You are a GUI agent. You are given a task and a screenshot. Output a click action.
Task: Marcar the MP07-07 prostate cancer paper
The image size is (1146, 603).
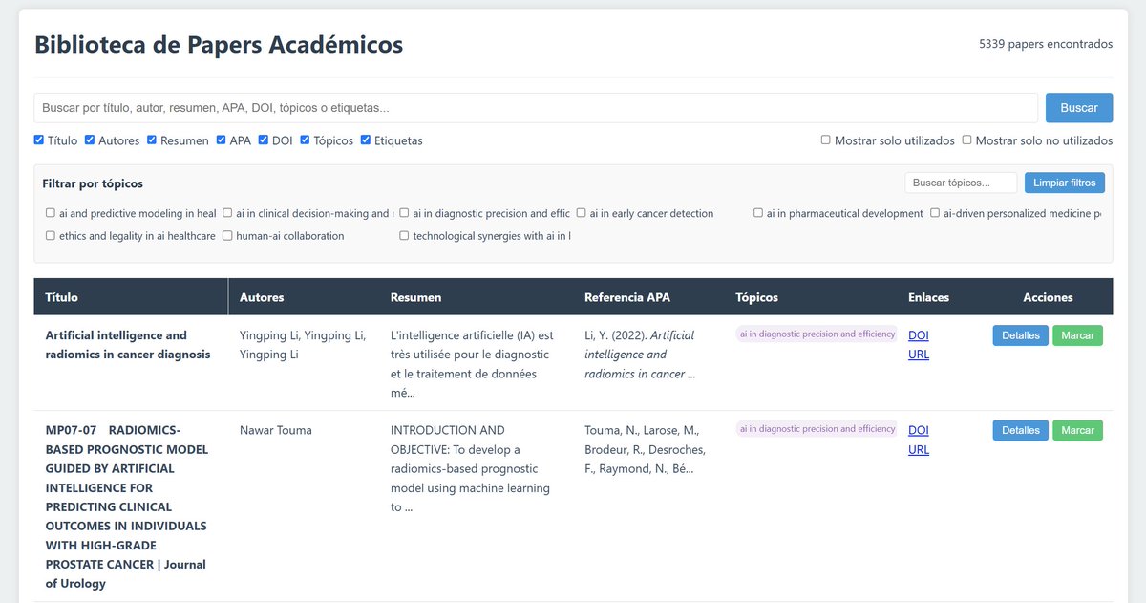coord(1077,430)
